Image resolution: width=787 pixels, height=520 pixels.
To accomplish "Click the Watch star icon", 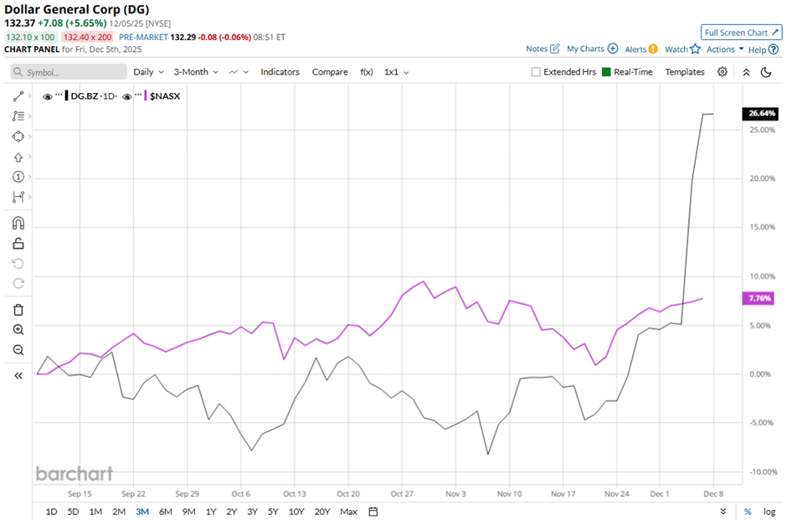I will coord(695,49).
